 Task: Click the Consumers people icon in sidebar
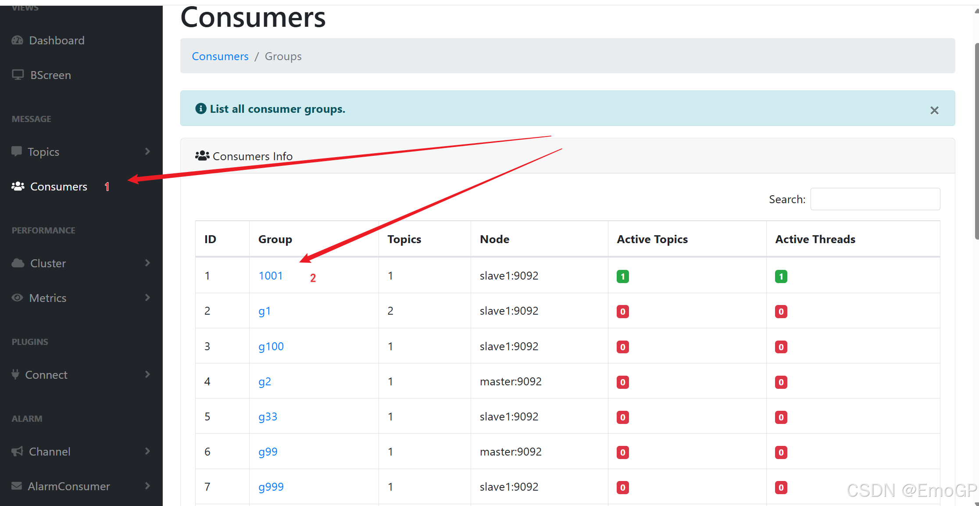tap(18, 187)
